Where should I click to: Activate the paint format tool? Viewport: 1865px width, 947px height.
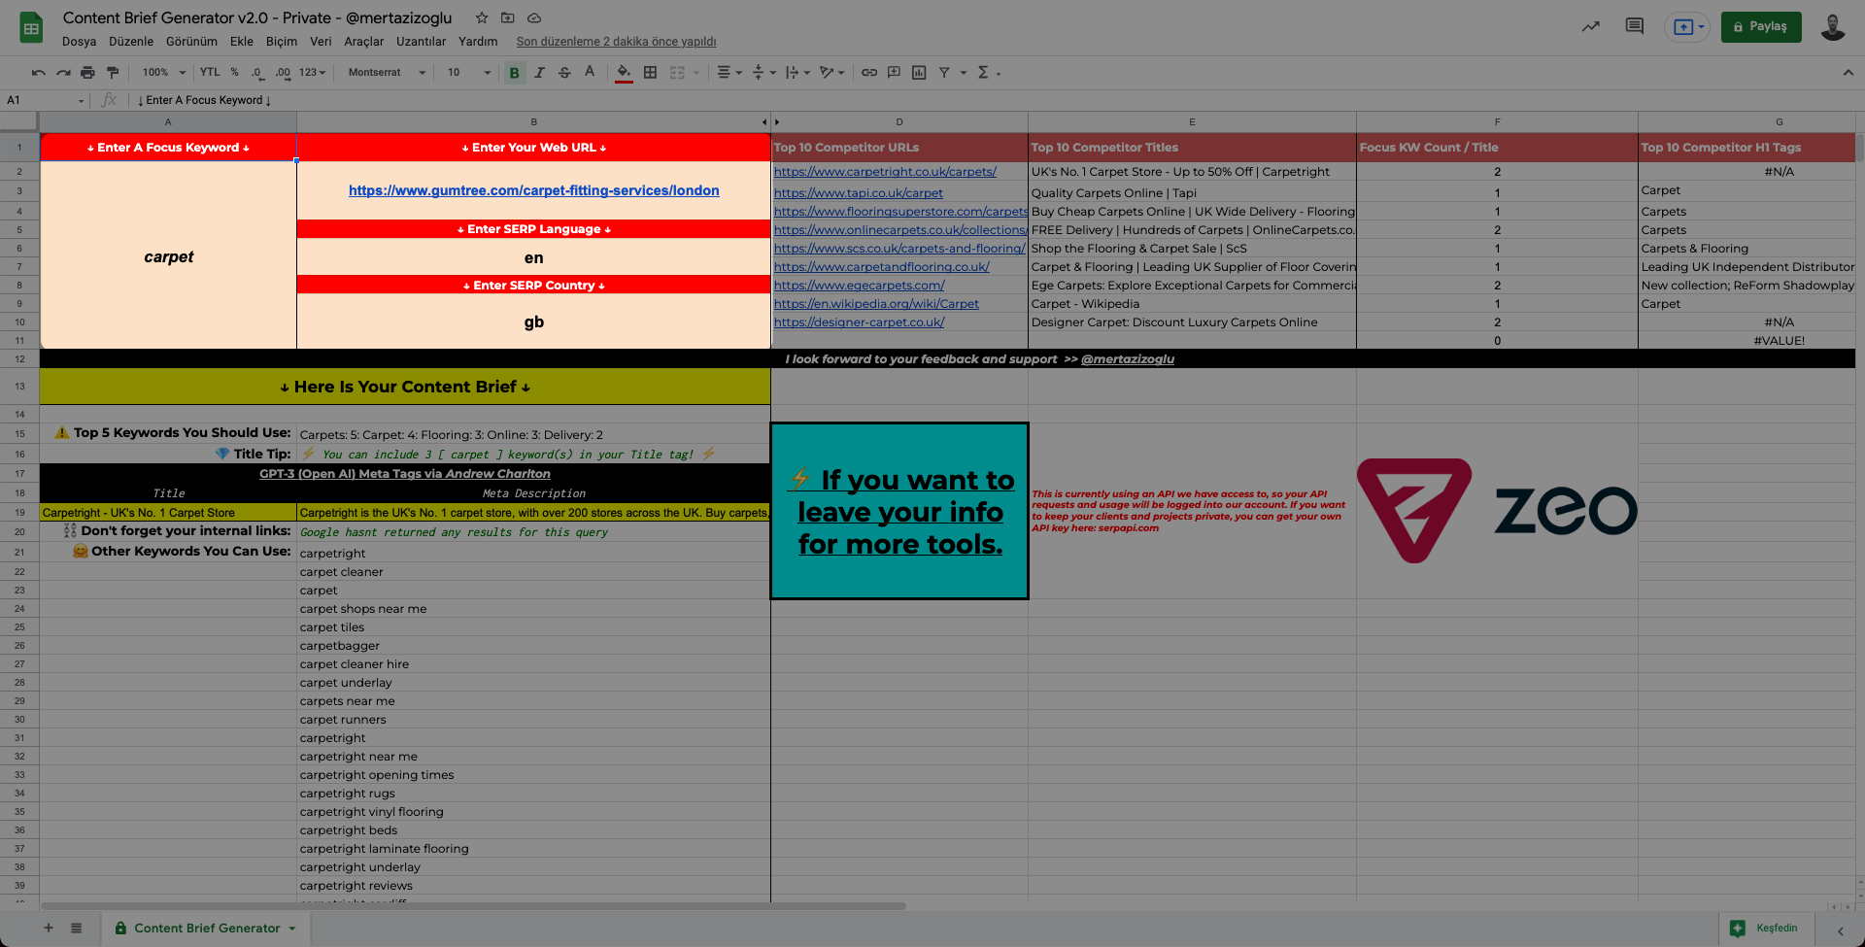click(x=113, y=73)
